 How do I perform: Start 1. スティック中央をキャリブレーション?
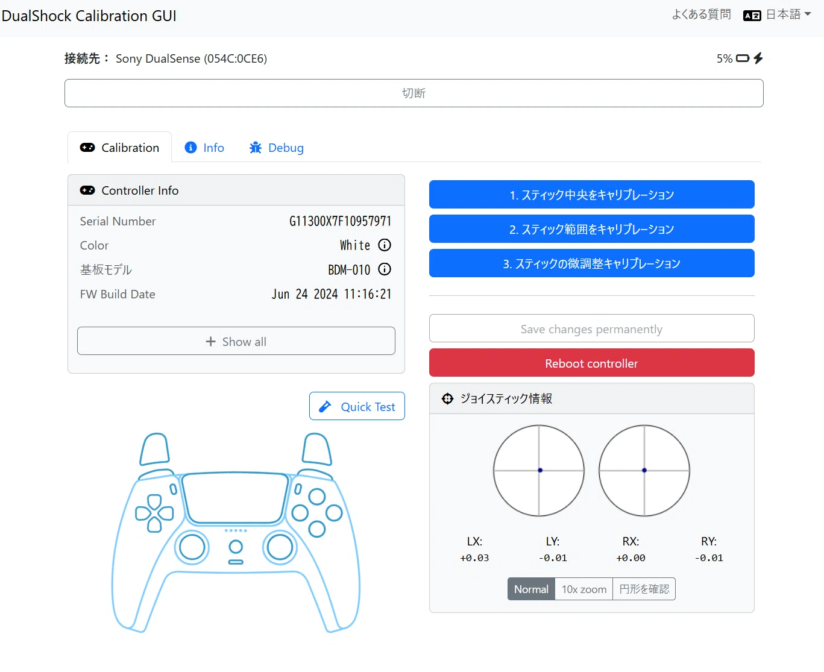click(x=592, y=195)
